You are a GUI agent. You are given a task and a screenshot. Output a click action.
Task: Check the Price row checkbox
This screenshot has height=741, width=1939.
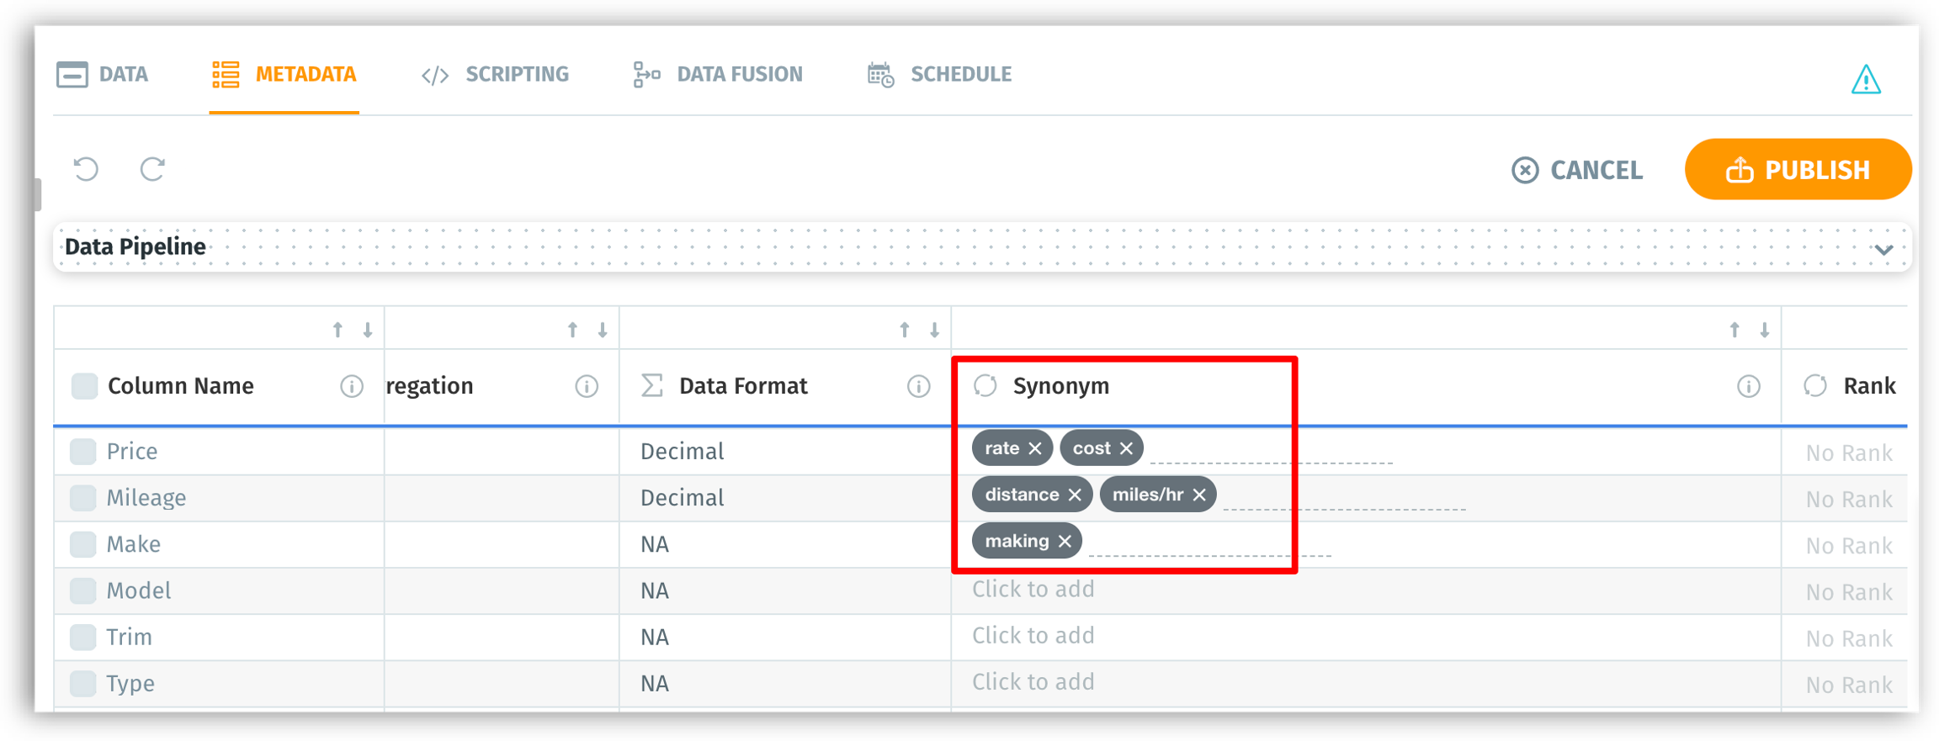(83, 452)
